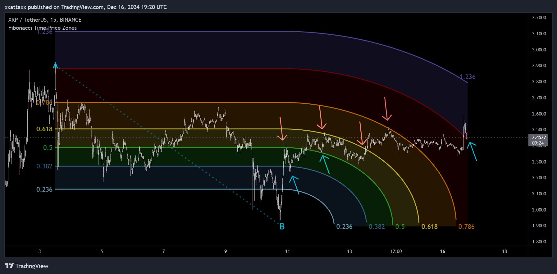
Task: Click the 3.2000 price scale label
Action: (539, 18)
